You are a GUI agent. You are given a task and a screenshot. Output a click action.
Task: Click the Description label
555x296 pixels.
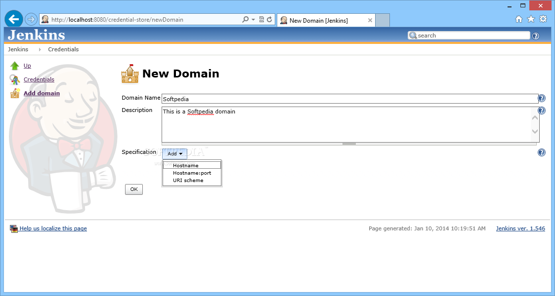137,110
